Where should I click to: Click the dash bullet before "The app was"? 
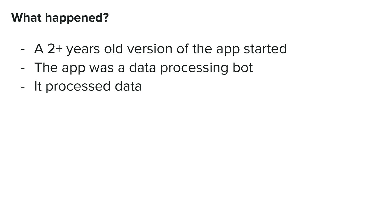tap(23, 68)
